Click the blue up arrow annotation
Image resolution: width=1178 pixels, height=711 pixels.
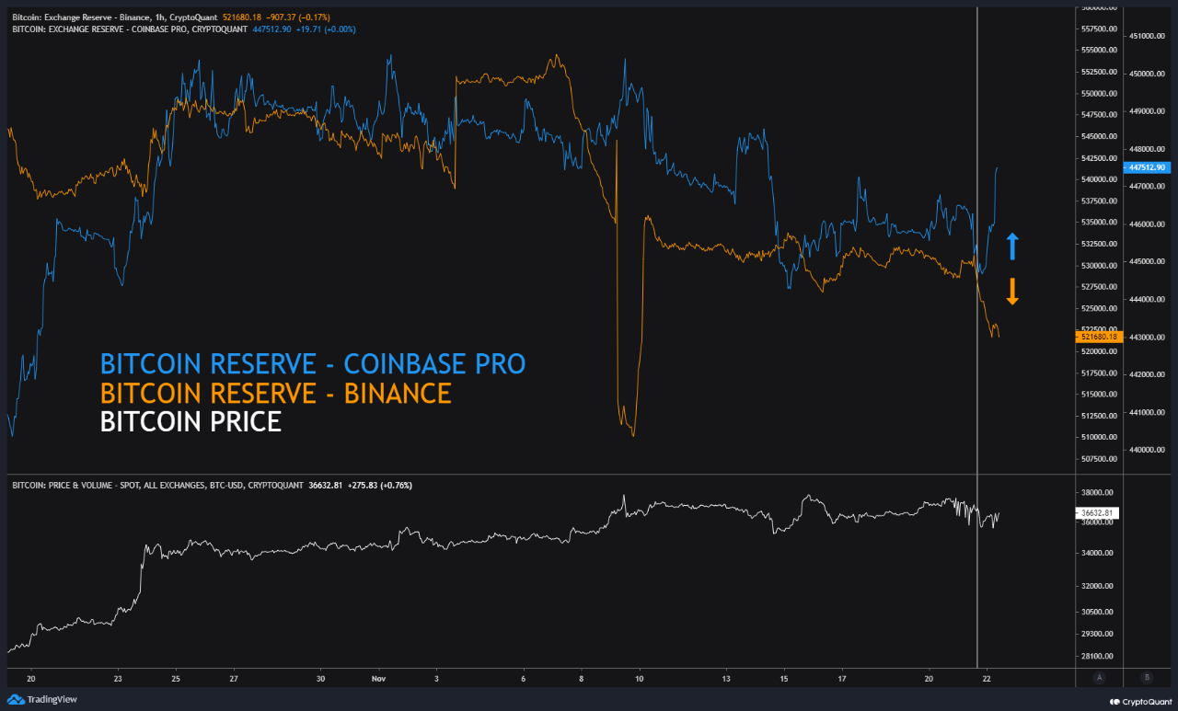pos(1012,247)
